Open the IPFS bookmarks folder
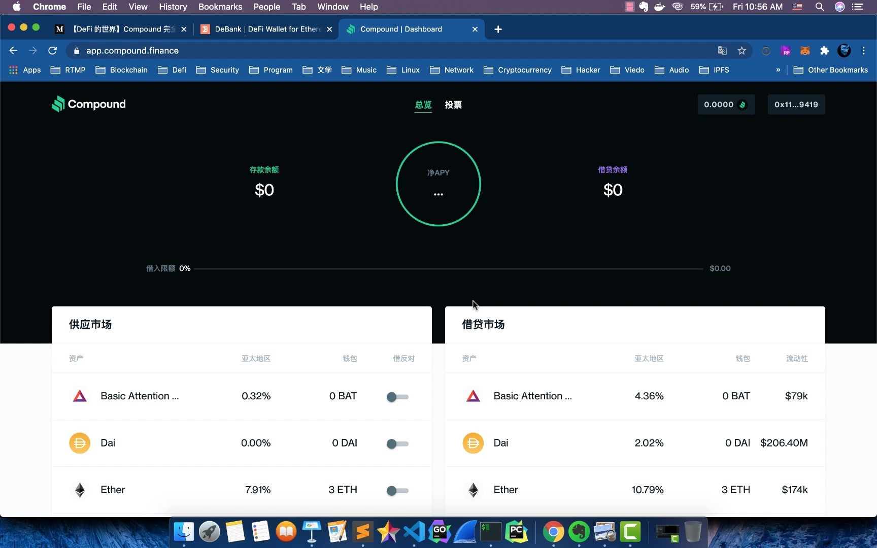 click(x=714, y=70)
